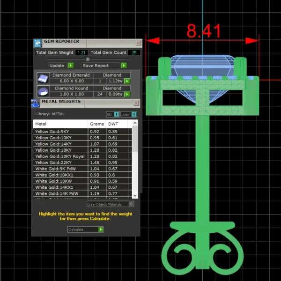Click DWT value 0.77 for 14K PdW
Viewport: 281px width, 281px height.
click(x=113, y=193)
